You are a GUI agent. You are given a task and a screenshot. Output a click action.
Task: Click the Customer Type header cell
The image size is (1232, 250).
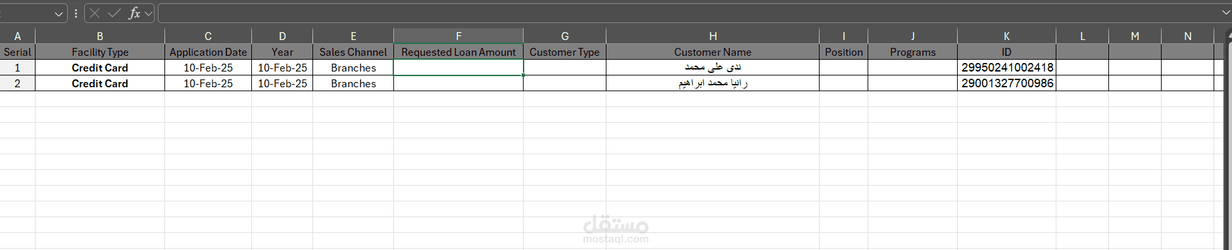pos(565,52)
